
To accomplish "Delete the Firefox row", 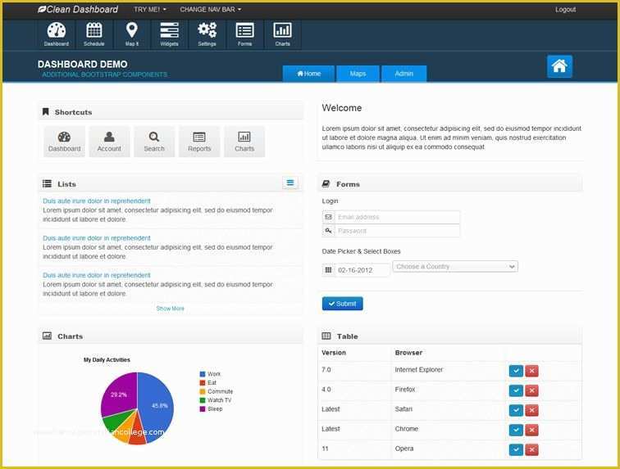I will click(531, 390).
